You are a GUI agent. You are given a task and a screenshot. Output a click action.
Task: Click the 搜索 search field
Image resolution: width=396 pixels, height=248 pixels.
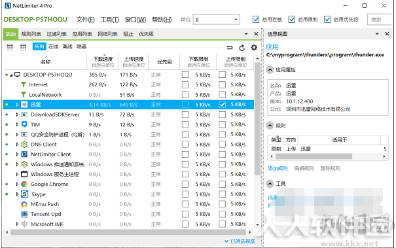(x=380, y=20)
